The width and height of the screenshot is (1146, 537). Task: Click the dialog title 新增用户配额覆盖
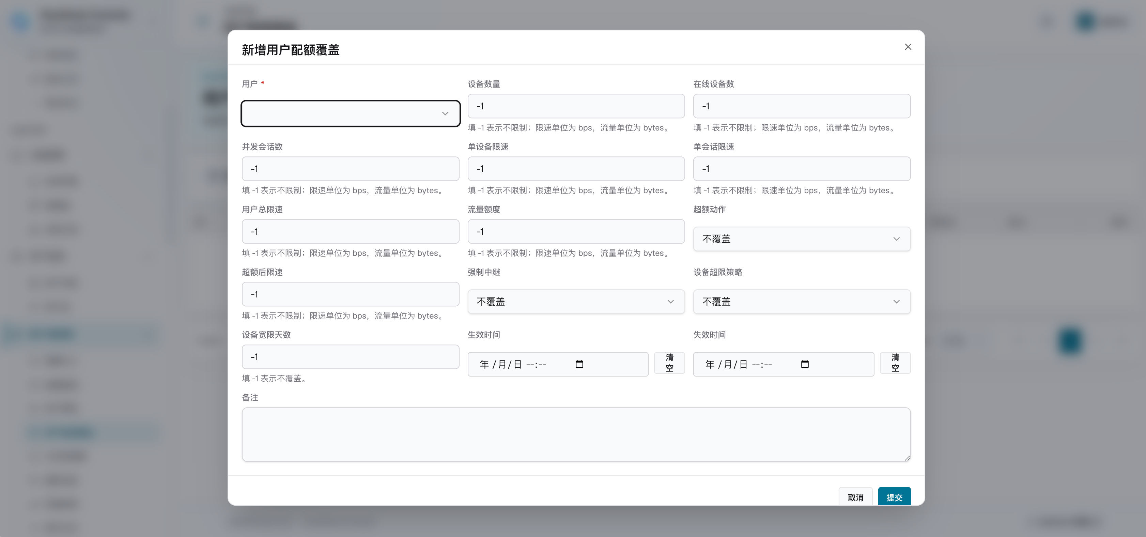tap(291, 50)
